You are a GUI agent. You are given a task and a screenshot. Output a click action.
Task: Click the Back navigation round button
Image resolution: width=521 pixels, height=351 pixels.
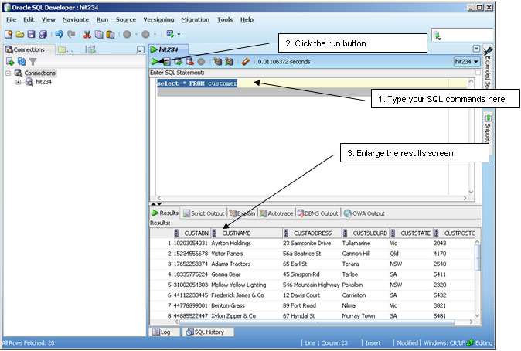point(127,34)
